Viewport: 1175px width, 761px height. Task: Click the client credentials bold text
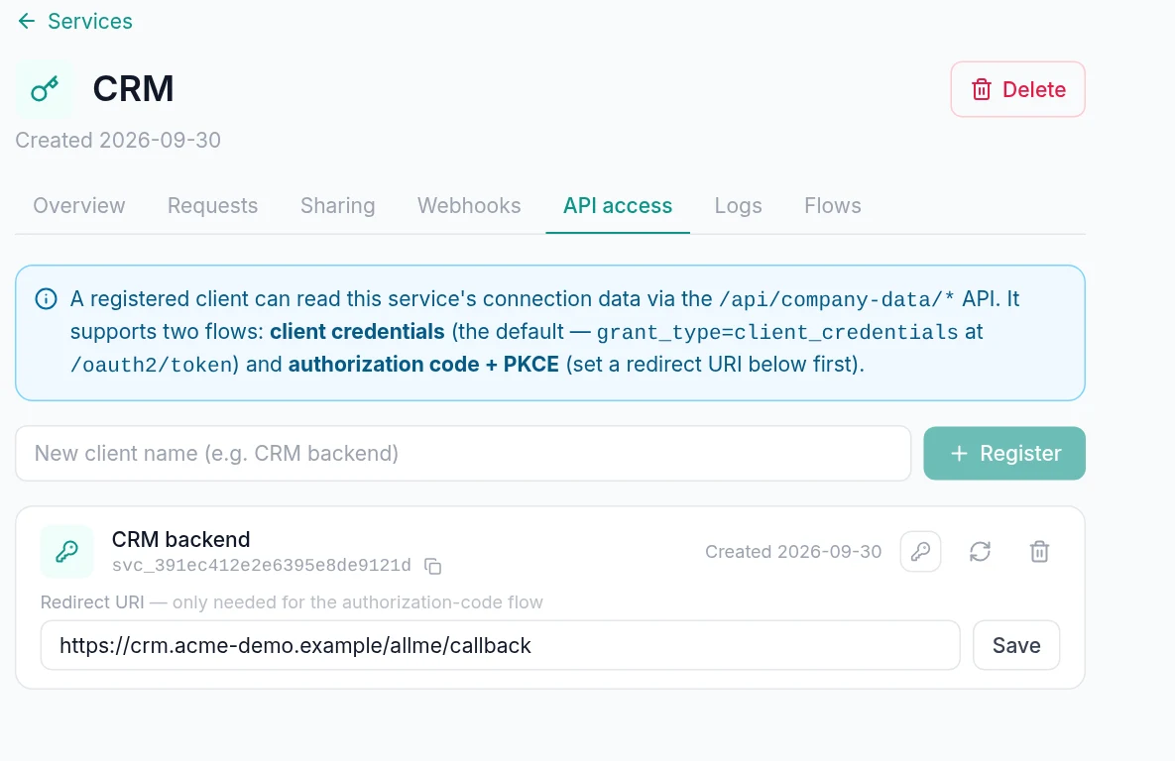(x=357, y=331)
